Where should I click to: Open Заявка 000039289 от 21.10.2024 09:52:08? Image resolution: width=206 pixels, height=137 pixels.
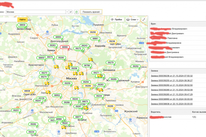[x=172, y=90]
